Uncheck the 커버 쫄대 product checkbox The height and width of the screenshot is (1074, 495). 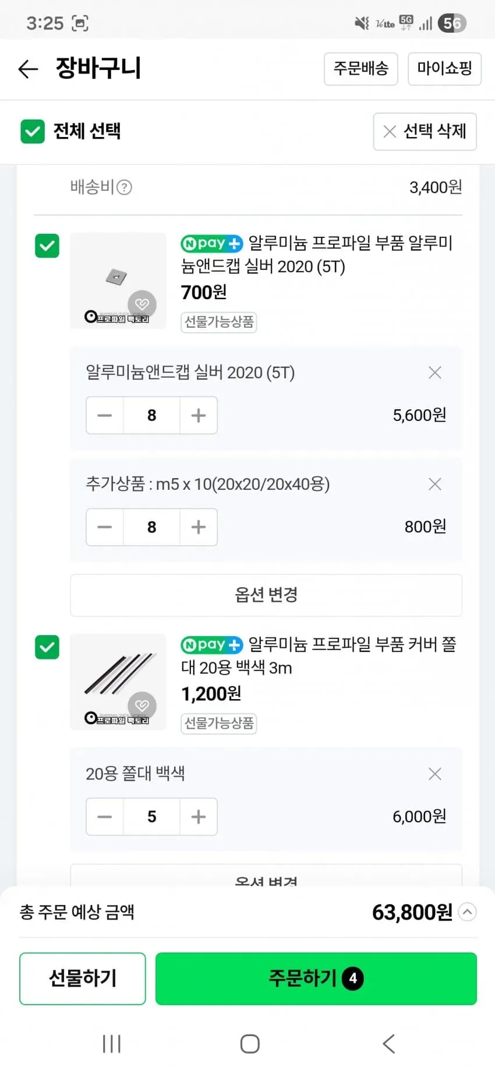point(47,647)
